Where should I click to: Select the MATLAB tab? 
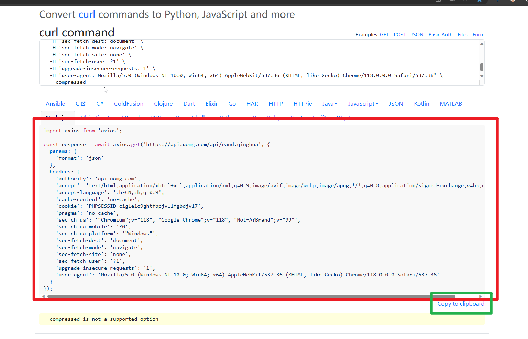pyautogui.click(x=451, y=104)
